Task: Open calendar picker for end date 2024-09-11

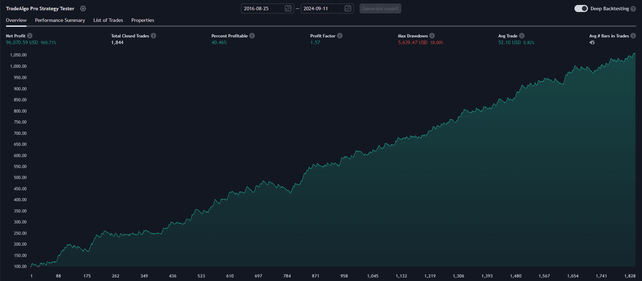Action: pyautogui.click(x=348, y=8)
